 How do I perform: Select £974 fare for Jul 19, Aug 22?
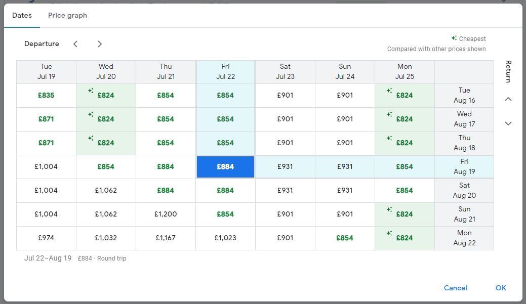[46, 238]
